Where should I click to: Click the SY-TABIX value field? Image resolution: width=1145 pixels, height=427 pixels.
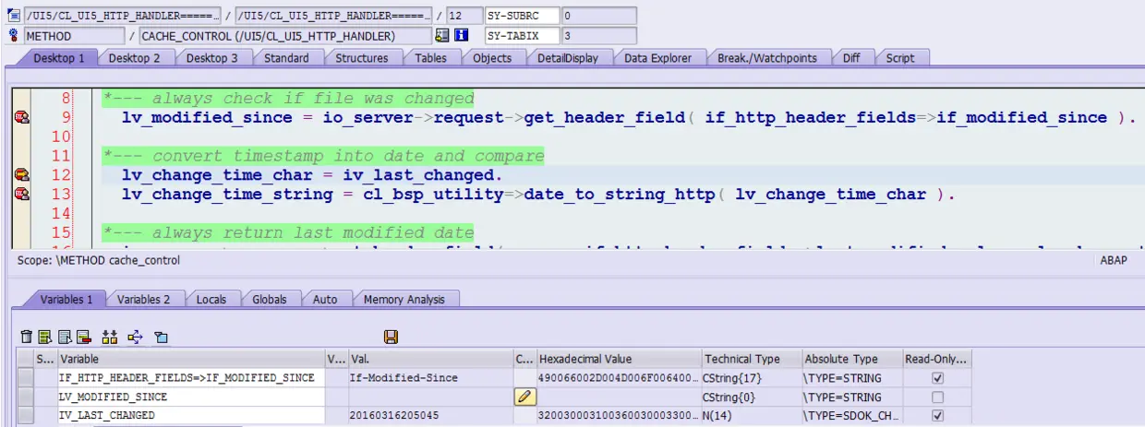[x=598, y=36]
